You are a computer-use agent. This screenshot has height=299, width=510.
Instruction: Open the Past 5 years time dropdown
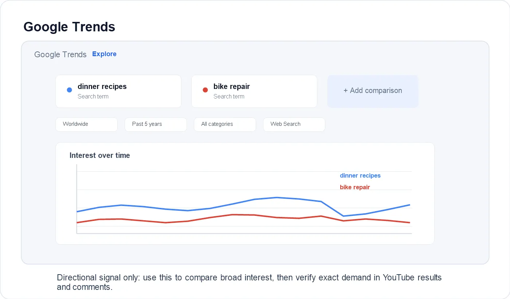pos(156,124)
